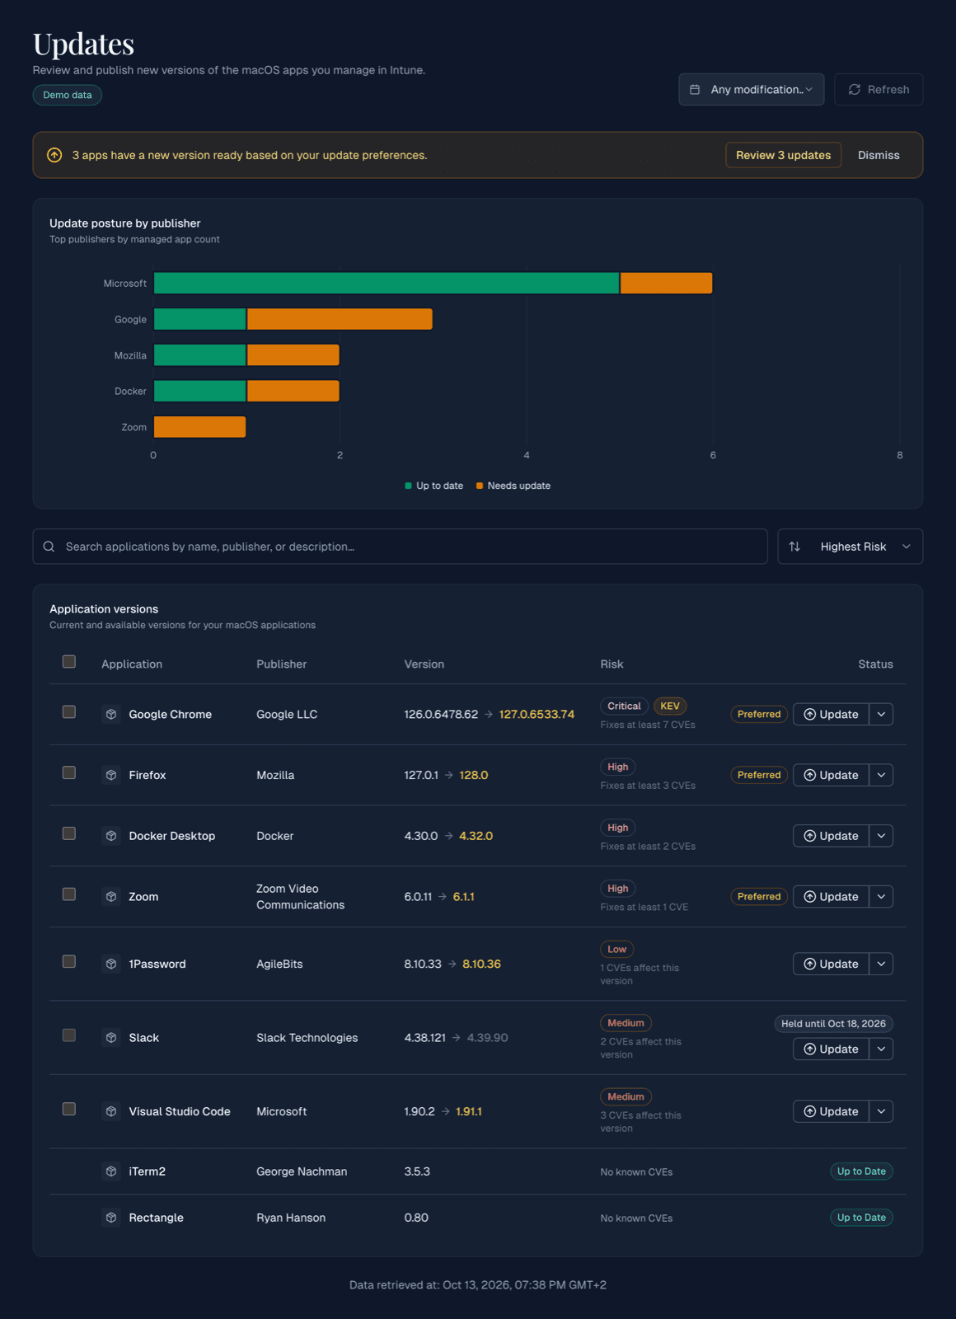This screenshot has height=1319, width=956.
Task: Click the 1Password app package icon
Action: [111, 964]
